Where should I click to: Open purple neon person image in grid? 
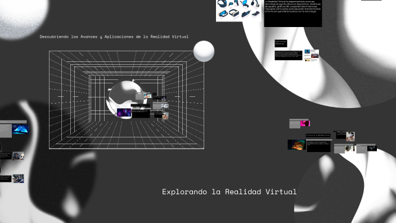tap(124, 113)
